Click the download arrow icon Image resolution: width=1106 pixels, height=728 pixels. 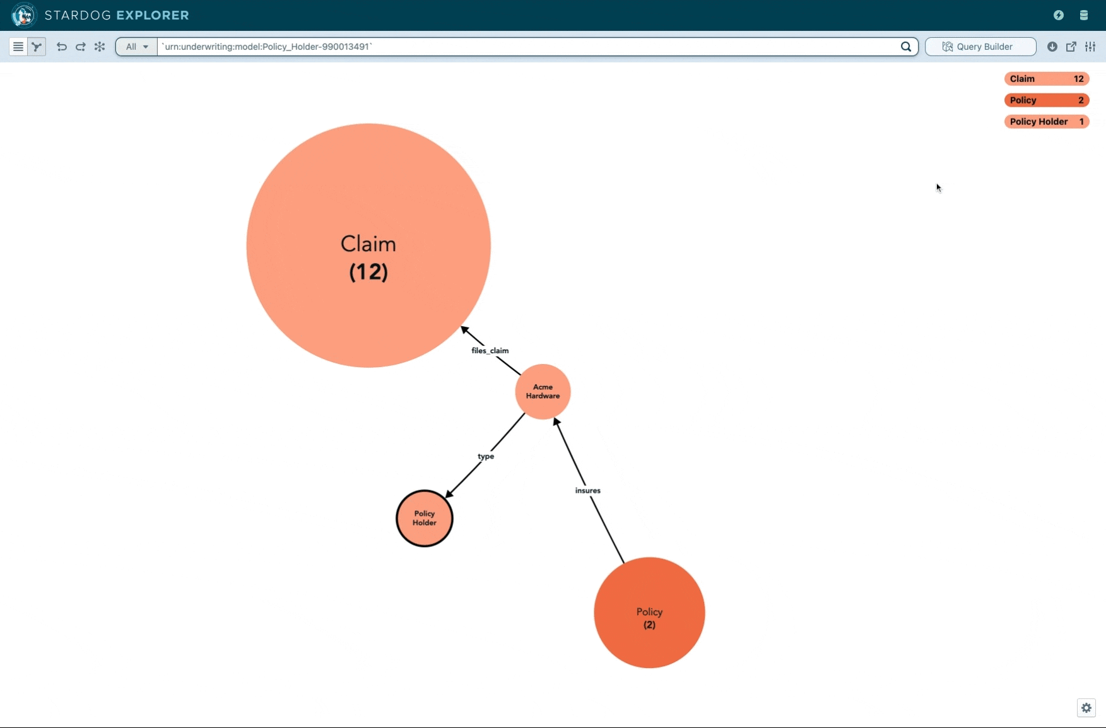pos(1052,47)
